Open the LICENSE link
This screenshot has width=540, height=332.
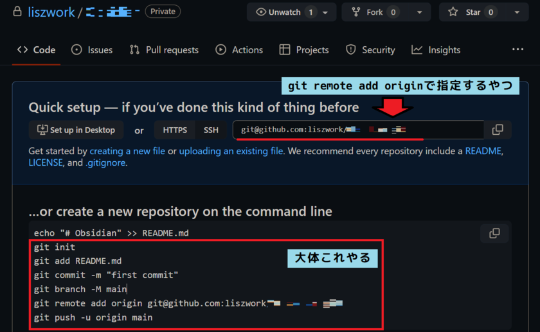click(46, 162)
